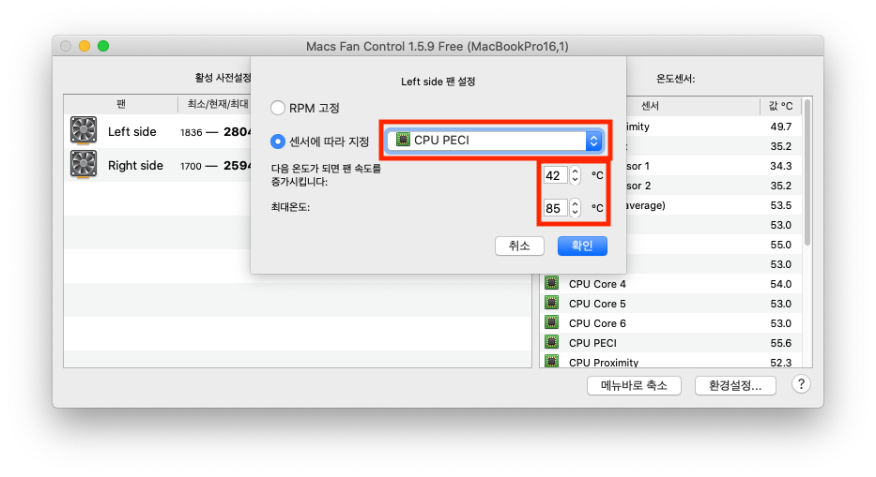Select the CPU Core 5 sensor row
Screen dimensions: 876x477
click(671, 304)
